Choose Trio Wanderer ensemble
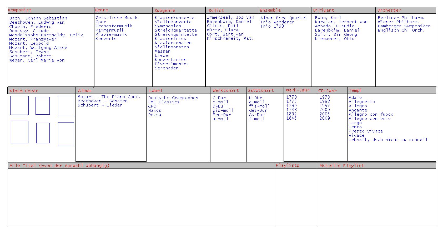448x235 pixels. (277, 22)
